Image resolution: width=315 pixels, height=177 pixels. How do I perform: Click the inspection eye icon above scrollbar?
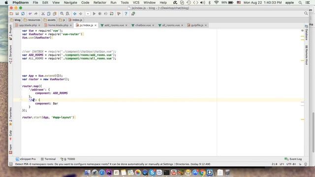(x=302, y=30)
